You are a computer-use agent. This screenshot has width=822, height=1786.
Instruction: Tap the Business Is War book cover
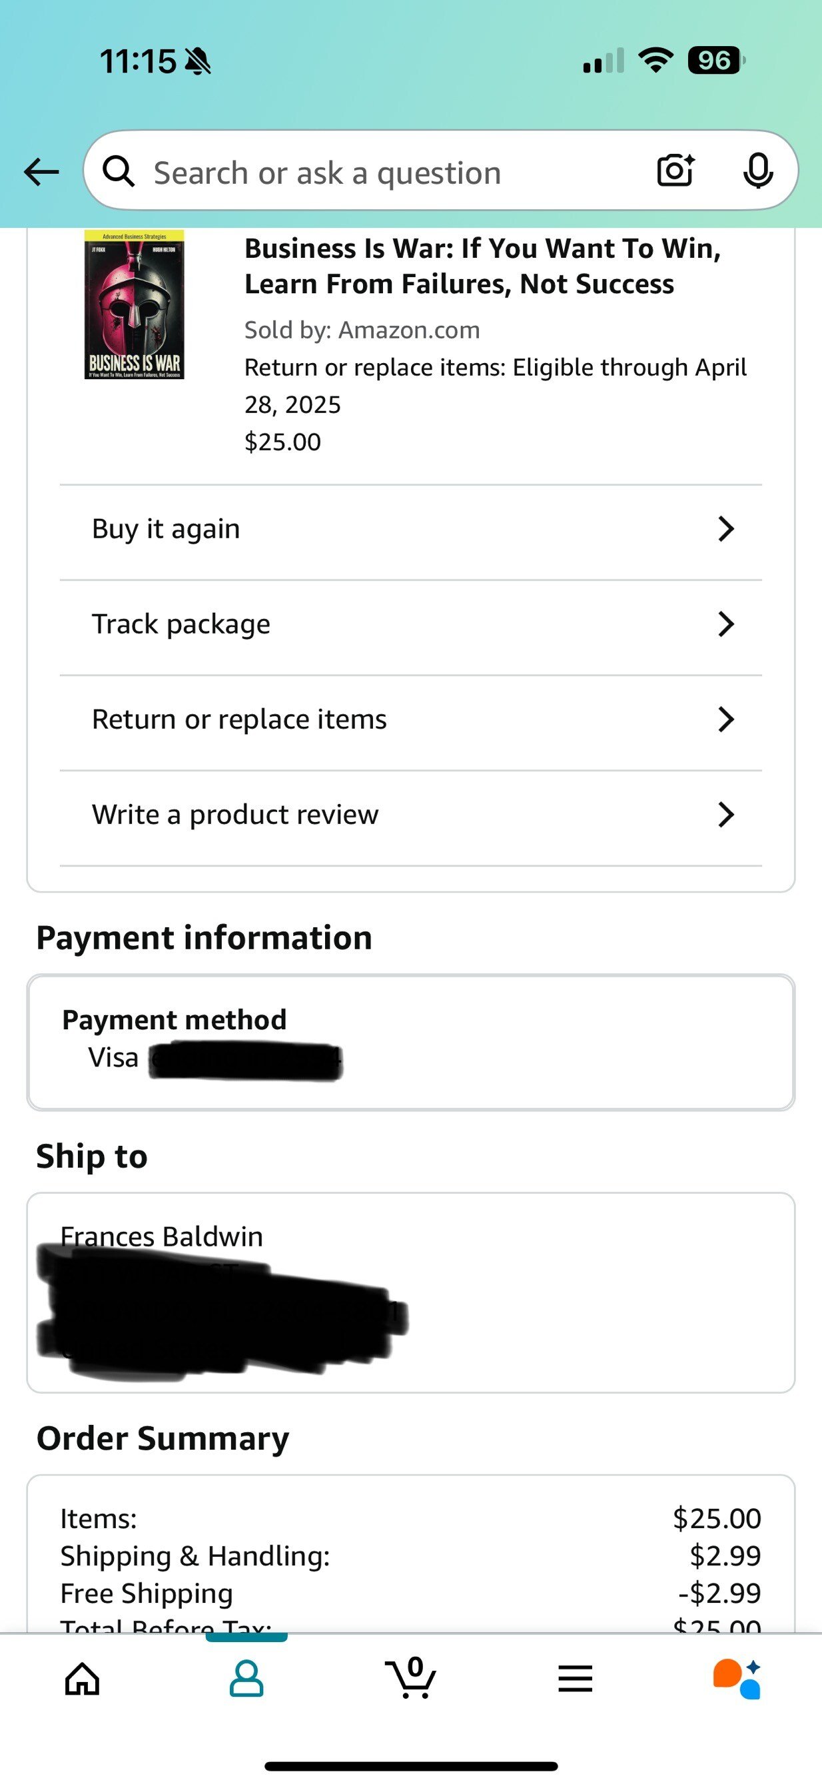pyautogui.click(x=135, y=305)
